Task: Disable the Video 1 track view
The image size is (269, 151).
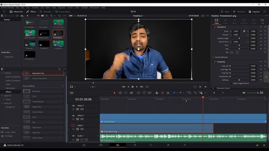Action: [82, 129]
